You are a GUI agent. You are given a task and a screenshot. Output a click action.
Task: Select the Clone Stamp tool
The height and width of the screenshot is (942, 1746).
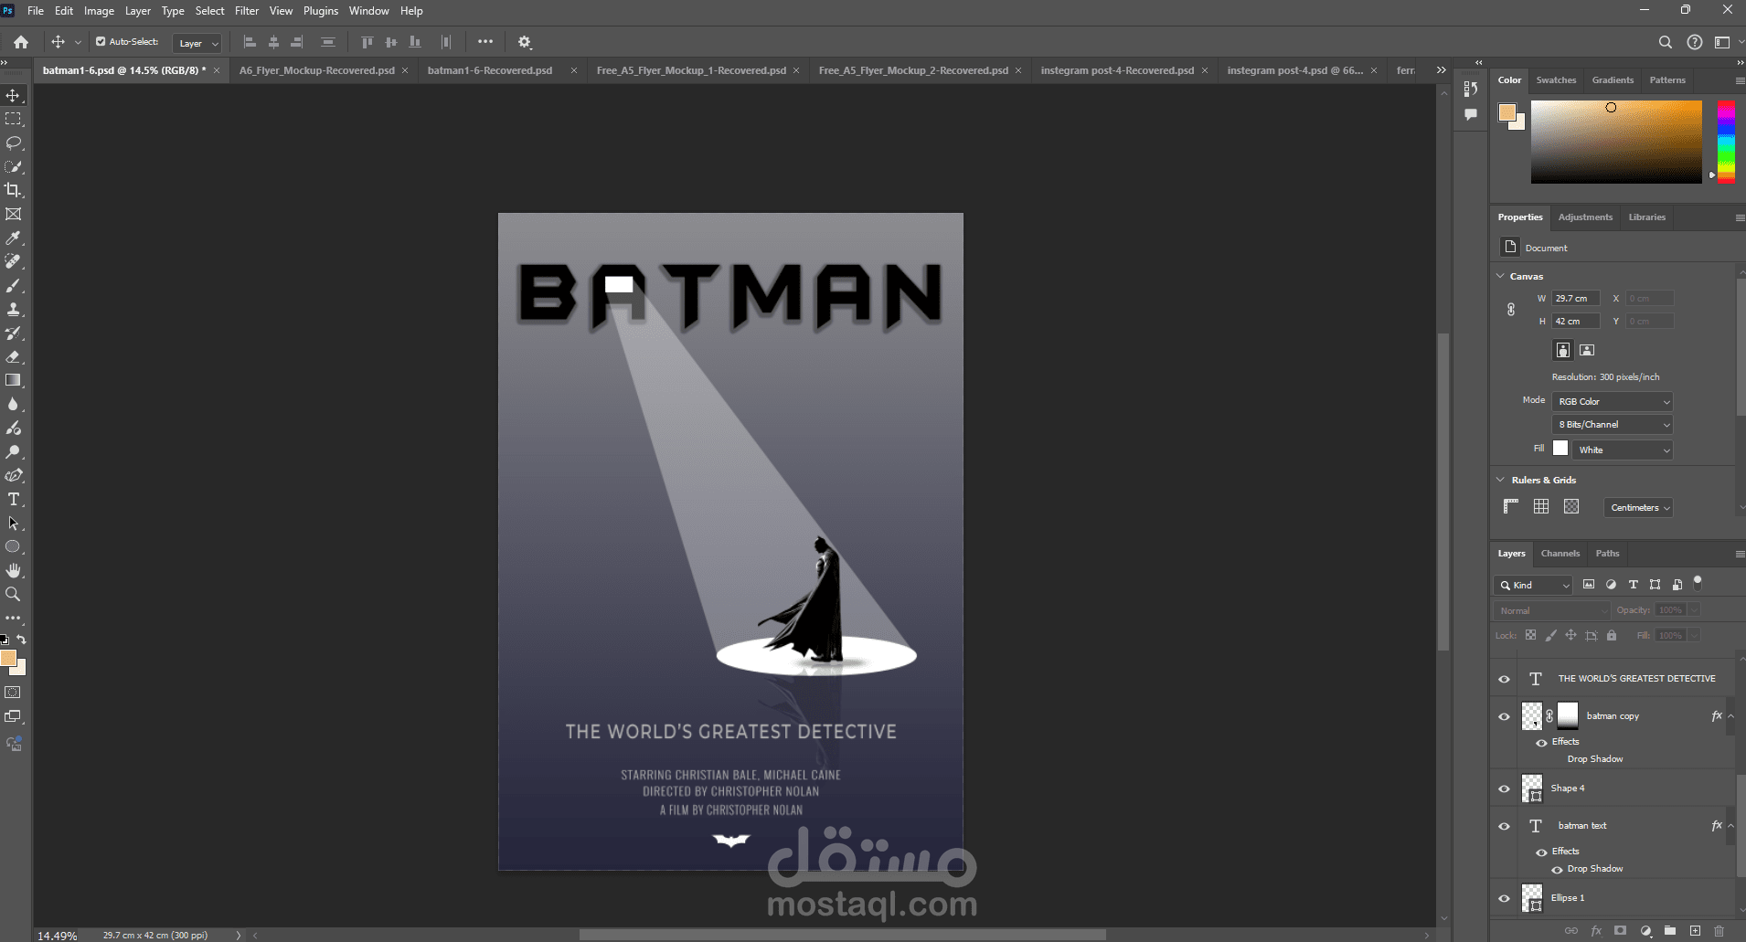(x=14, y=309)
